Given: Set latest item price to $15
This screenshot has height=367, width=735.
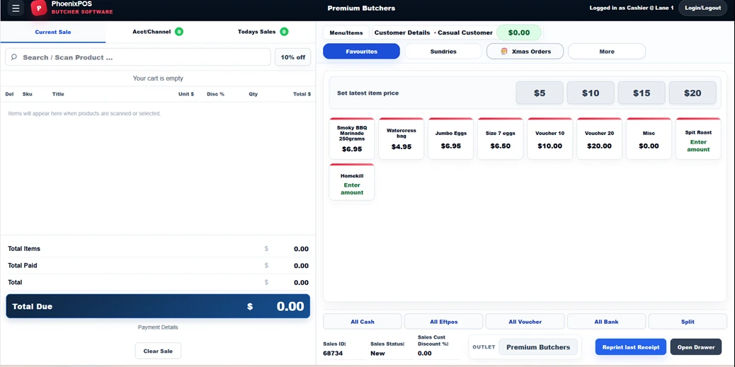Looking at the screenshot, I should click(x=642, y=93).
